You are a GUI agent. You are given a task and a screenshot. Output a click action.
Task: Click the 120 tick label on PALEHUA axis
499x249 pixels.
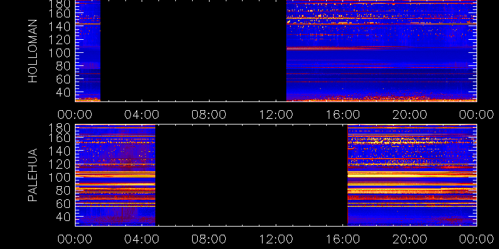click(61, 164)
